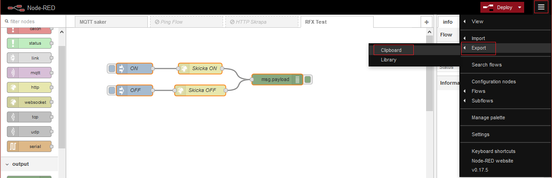Click the Skicka ON function node

click(x=200, y=68)
